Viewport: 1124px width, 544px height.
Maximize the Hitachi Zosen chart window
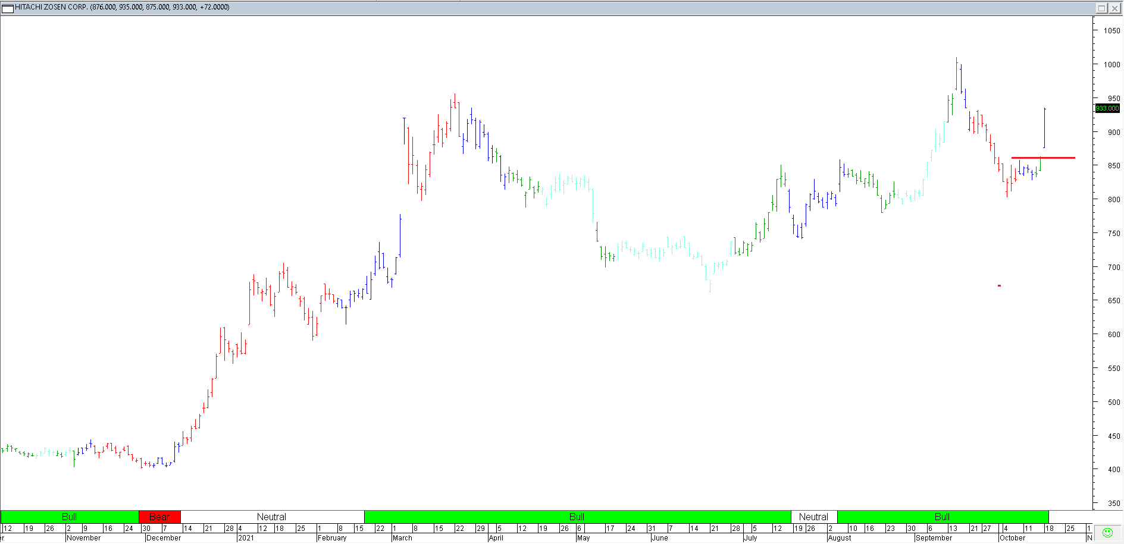pyautogui.click(x=1101, y=8)
